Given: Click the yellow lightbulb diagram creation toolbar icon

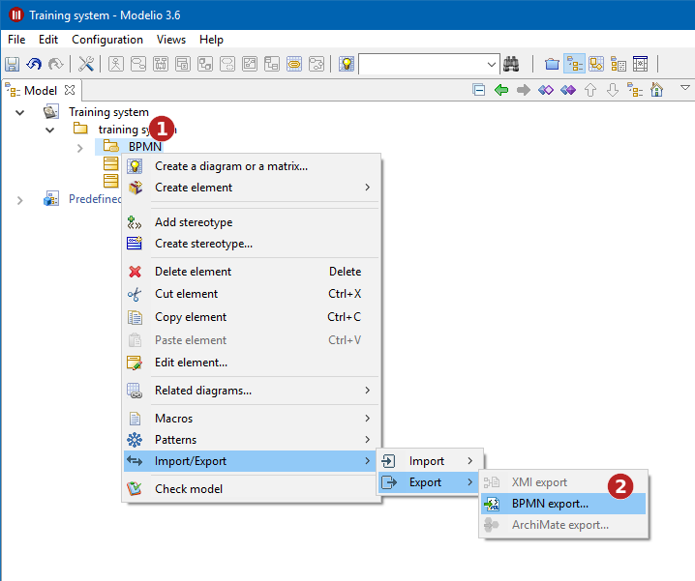Looking at the screenshot, I should [x=347, y=64].
